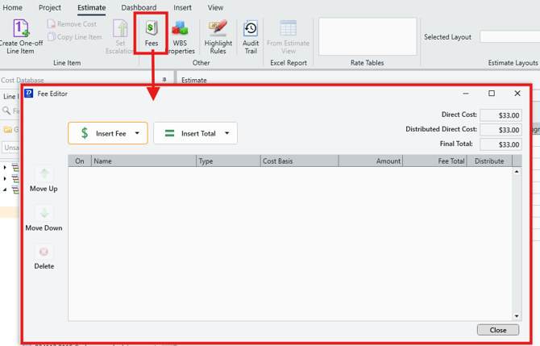
Task: Click the Final Total value field
Action: tap(501, 144)
